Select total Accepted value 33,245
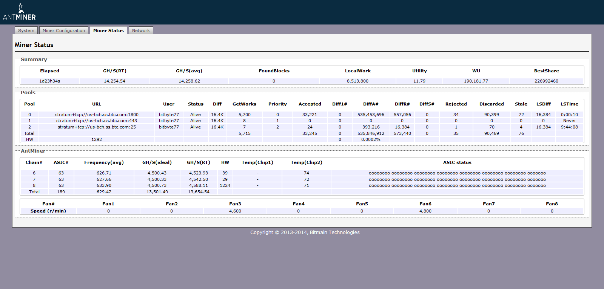This screenshot has width=604, height=289. coord(310,133)
